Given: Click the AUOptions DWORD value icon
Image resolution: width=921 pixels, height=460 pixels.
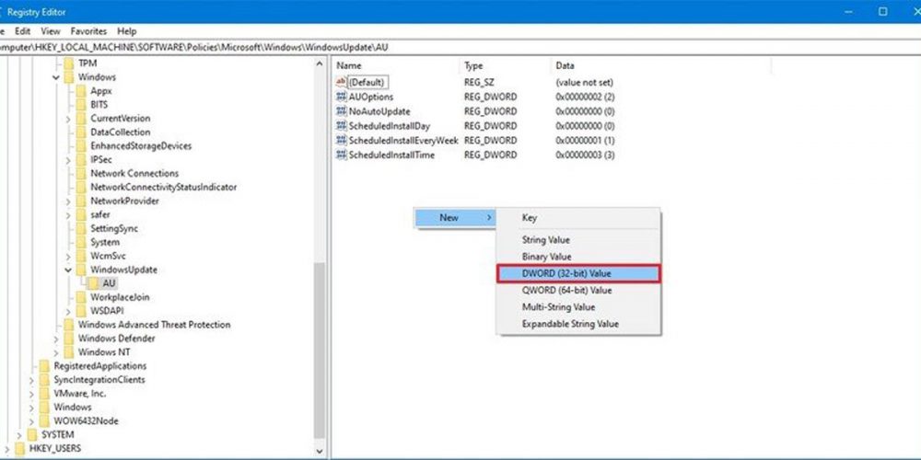Looking at the screenshot, I should [x=341, y=97].
